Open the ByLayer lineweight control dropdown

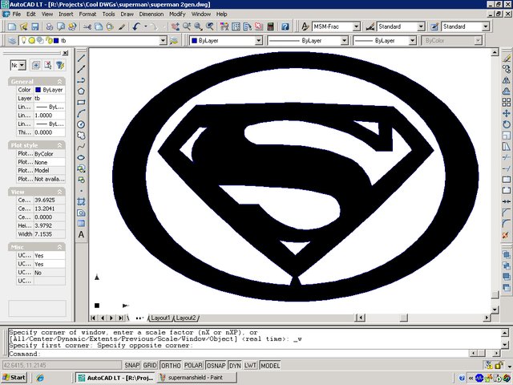point(413,41)
